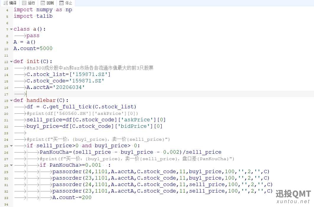The height and width of the screenshot is (207, 314).
Task: Place cursor on line 'import numpy as np'
Action: pyautogui.click(x=43, y=10)
